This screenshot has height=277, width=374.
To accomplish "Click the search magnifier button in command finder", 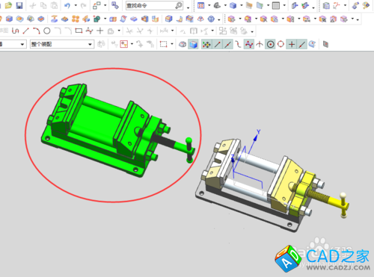I will [x=179, y=5].
